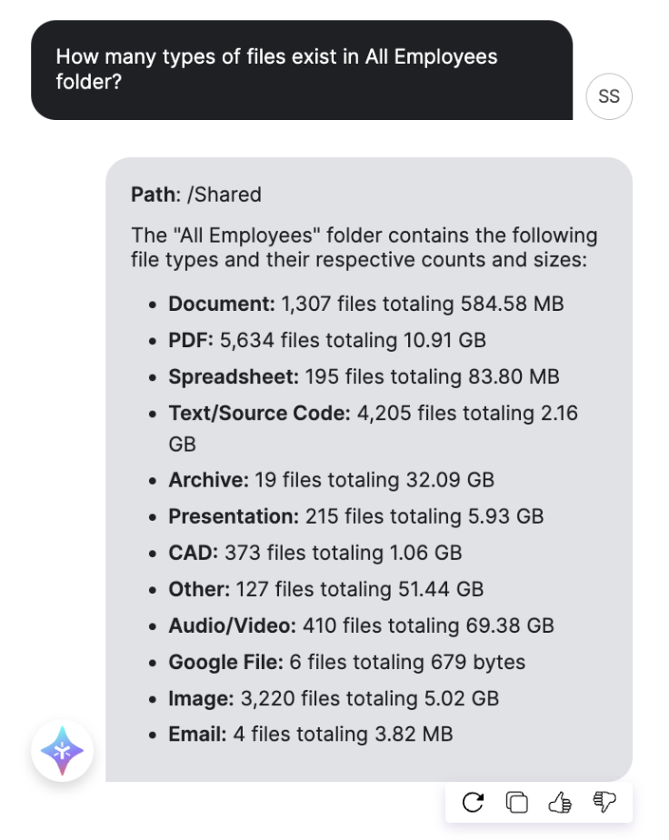Click the Path: /Shared text
The width and height of the screenshot is (669, 840).
point(196,195)
